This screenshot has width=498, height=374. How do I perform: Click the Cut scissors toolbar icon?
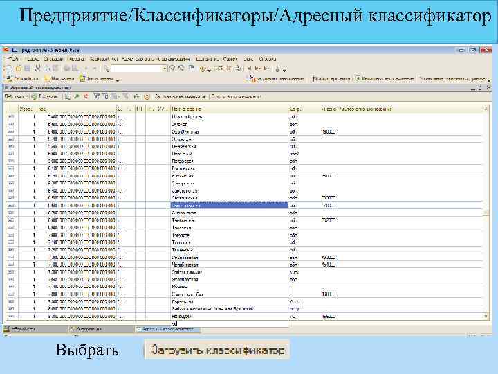[38, 69]
